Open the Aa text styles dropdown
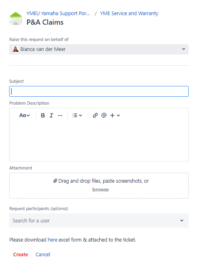The width and height of the screenshot is (205, 267). tap(24, 115)
